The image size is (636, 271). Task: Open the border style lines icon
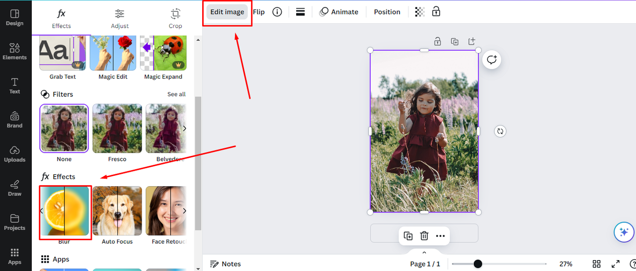click(300, 12)
